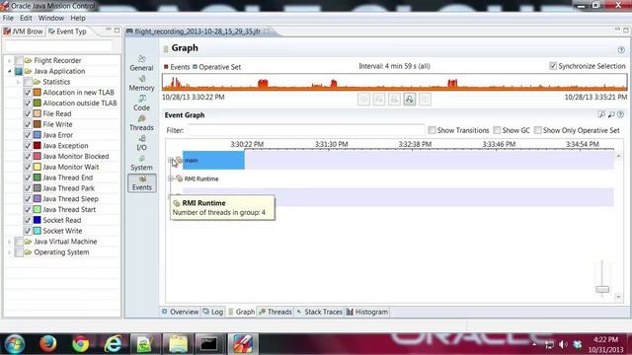Click the Event Types search field
632x355 pixels.
(58, 46)
